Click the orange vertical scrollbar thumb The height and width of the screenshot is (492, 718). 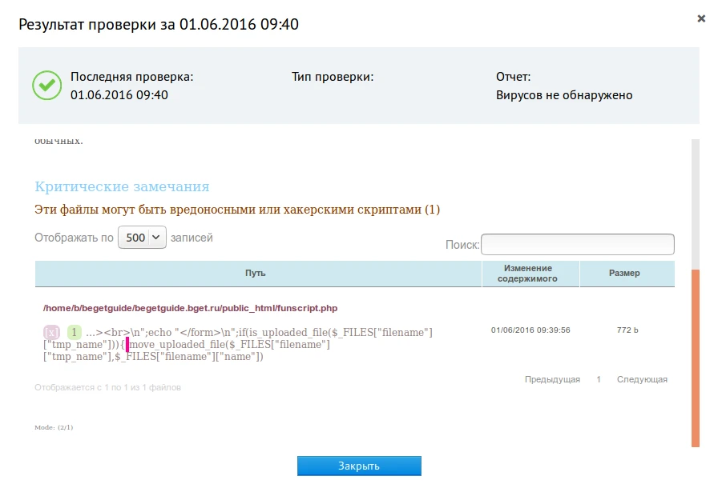695,356
